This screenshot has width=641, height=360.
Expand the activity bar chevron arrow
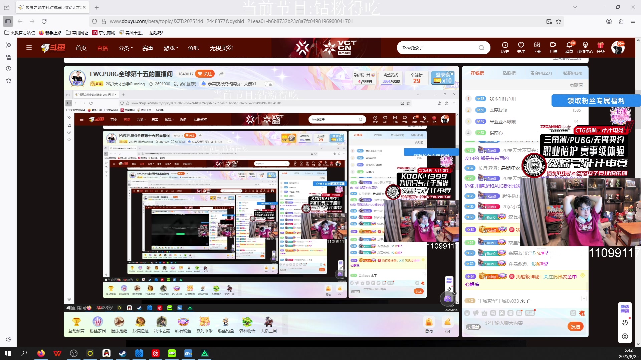pos(285,324)
